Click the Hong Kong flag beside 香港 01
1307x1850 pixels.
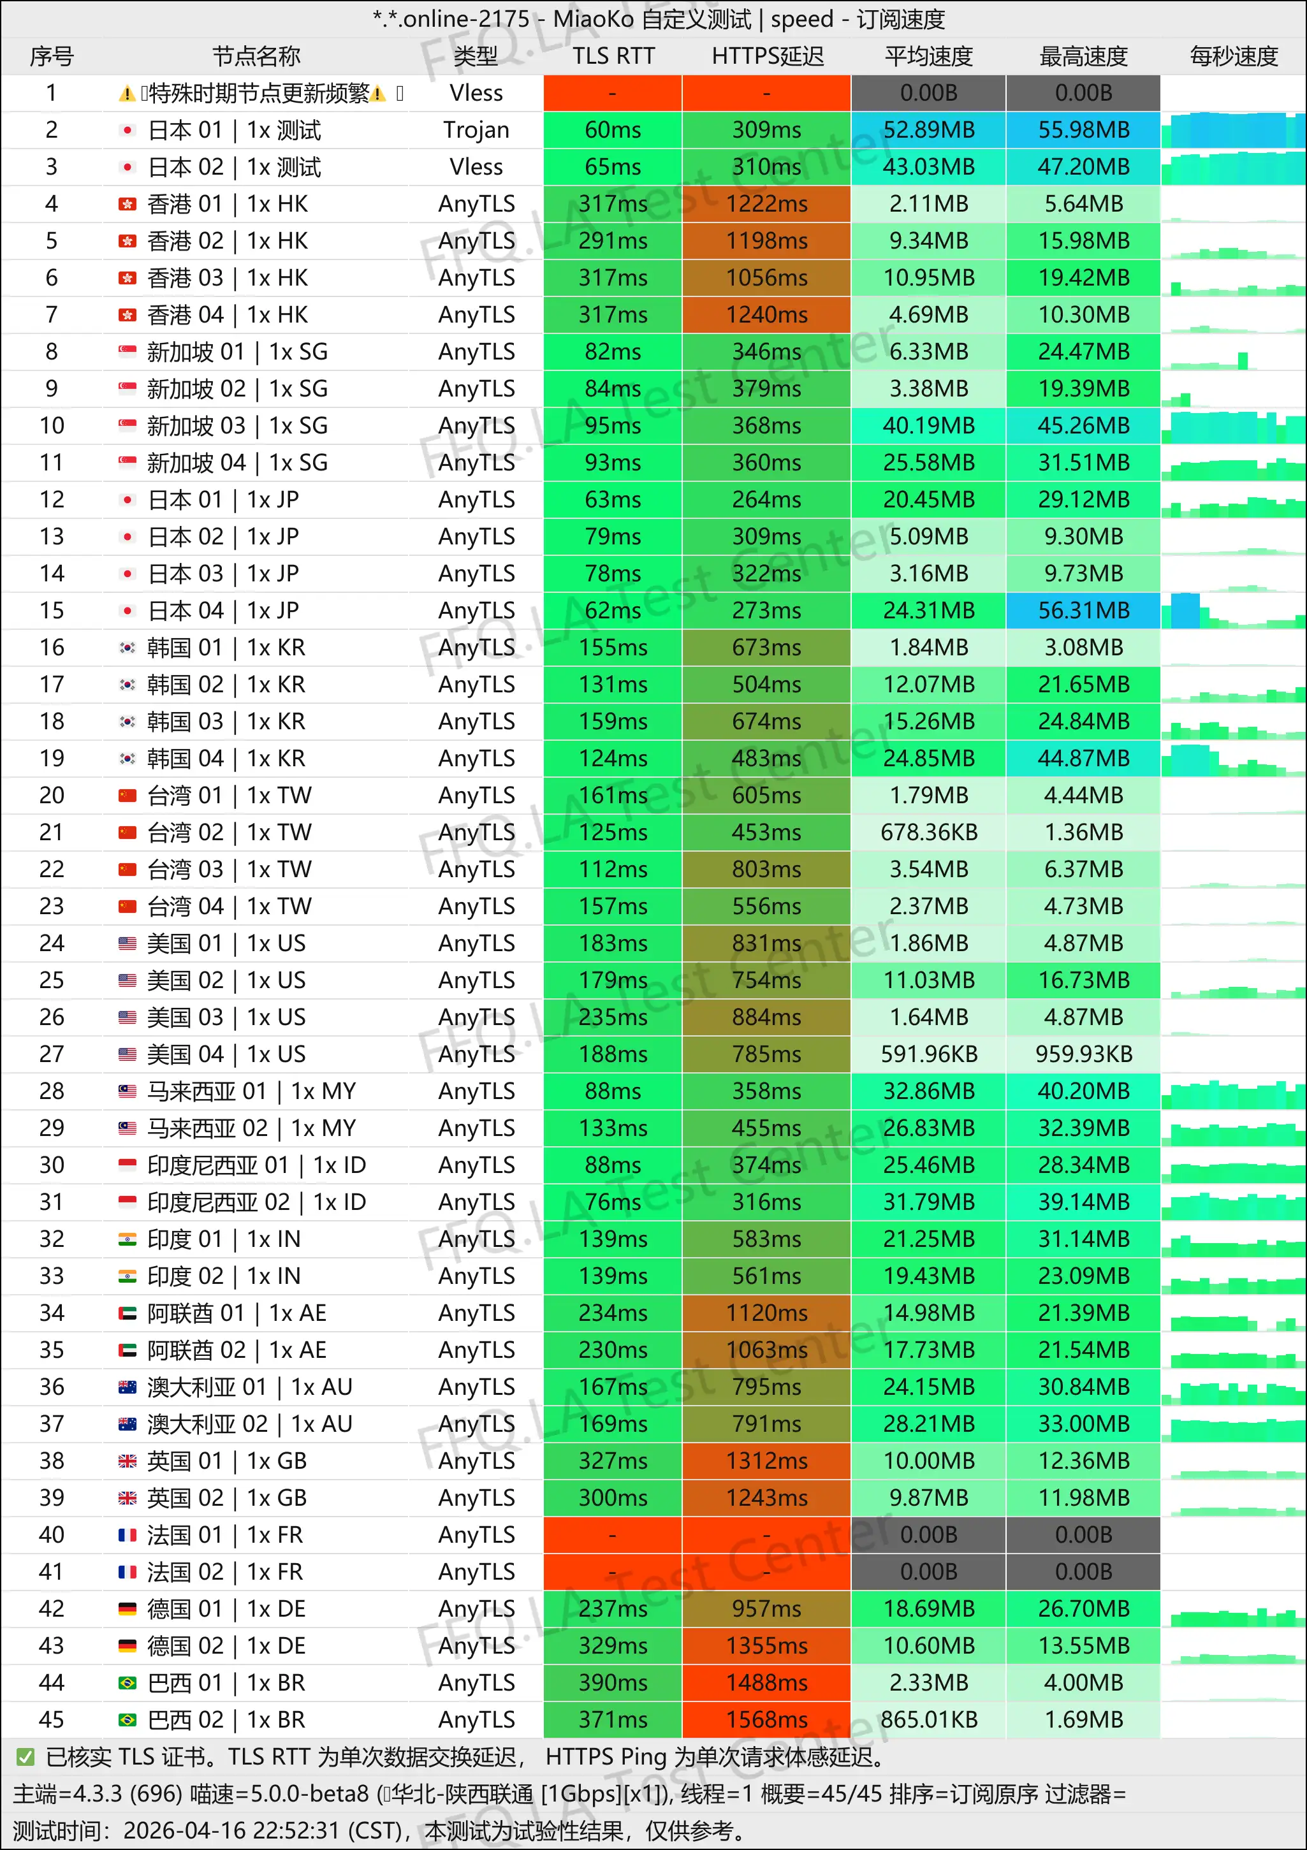tap(126, 204)
